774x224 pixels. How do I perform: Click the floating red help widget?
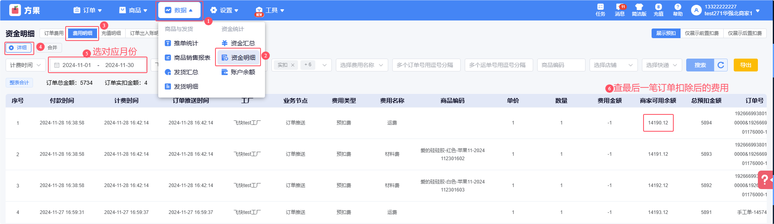(x=765, y=180)
